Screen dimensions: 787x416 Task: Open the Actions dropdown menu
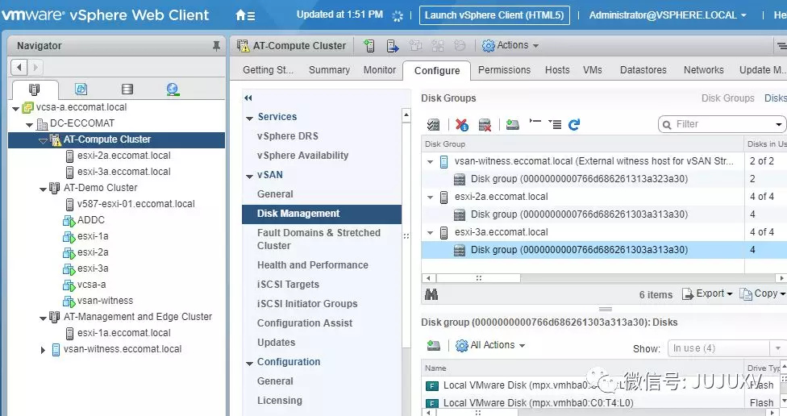pyautogui.click(x=510, y=46)
